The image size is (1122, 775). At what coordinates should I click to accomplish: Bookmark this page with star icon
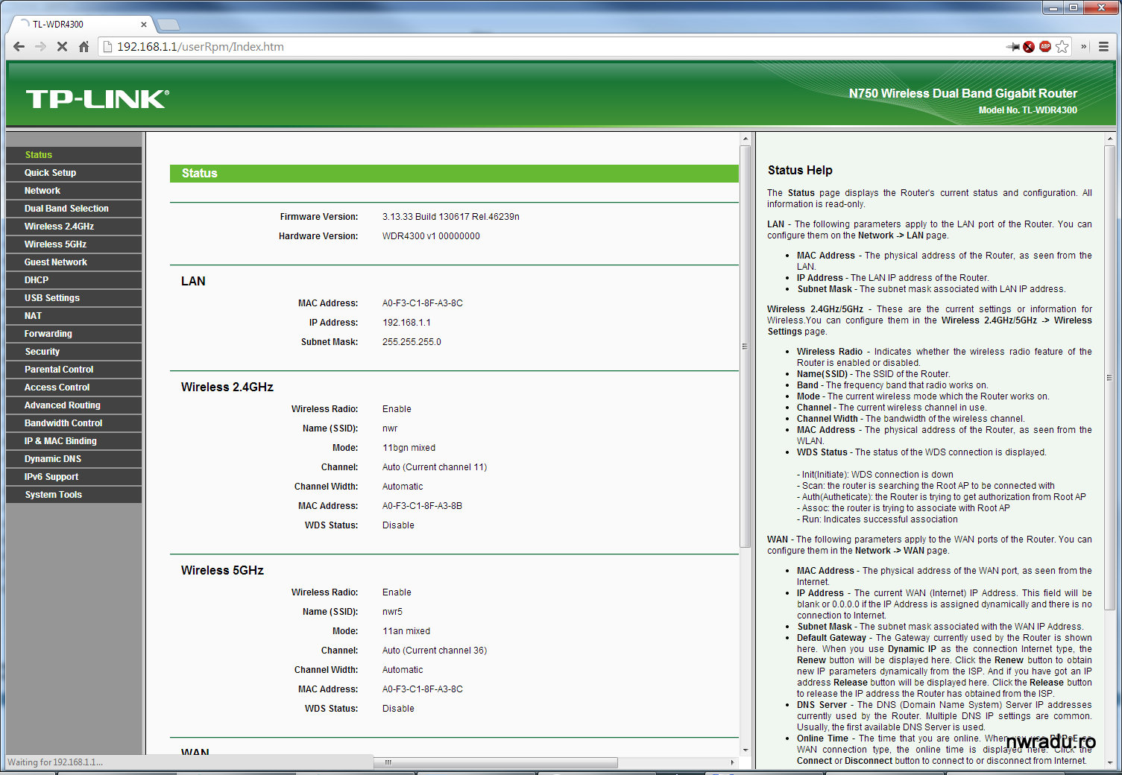point(1062,46)
